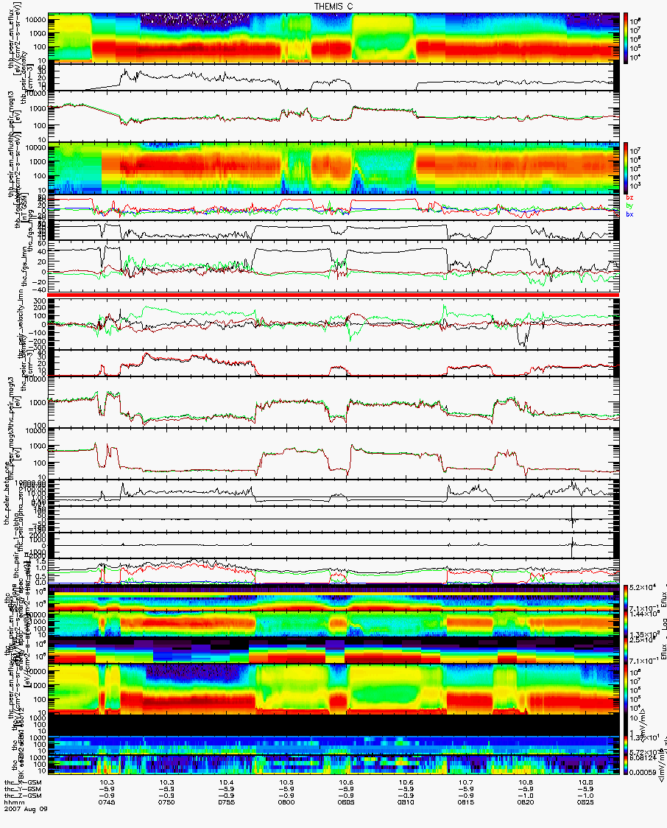667x828 pixels.
Task: Click the 0815 time axis label
Action: click(465, 802)
